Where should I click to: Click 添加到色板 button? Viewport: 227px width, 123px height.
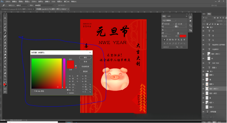(85, 66)
